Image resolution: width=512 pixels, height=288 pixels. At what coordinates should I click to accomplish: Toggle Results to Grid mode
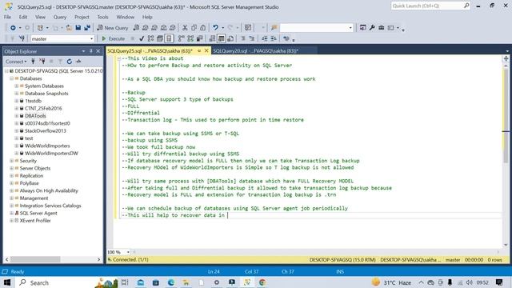click(x=221, y=38)
